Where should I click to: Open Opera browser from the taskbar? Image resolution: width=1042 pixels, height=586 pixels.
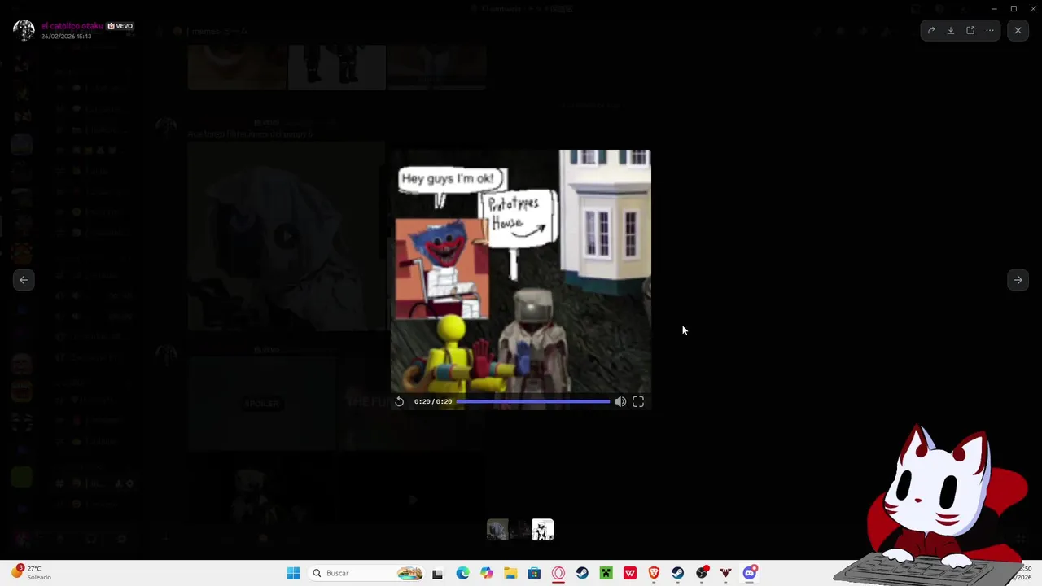pos(558,573)
